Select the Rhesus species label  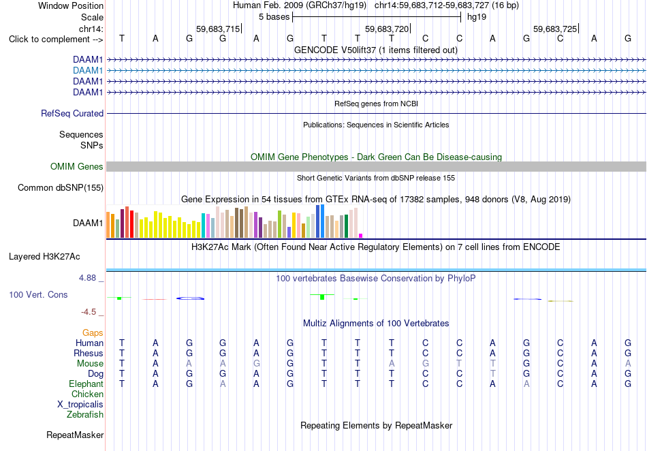(89, 353)
